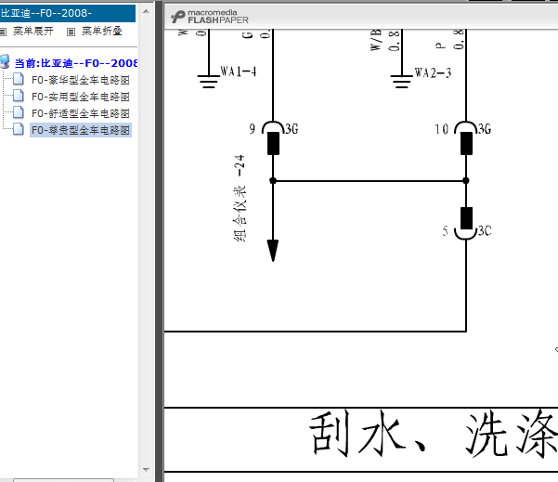The height and width of the screenshot is (482, 558).
Task: Click the computer icon next to 当前:比亚迪
Action: (5, 61)
